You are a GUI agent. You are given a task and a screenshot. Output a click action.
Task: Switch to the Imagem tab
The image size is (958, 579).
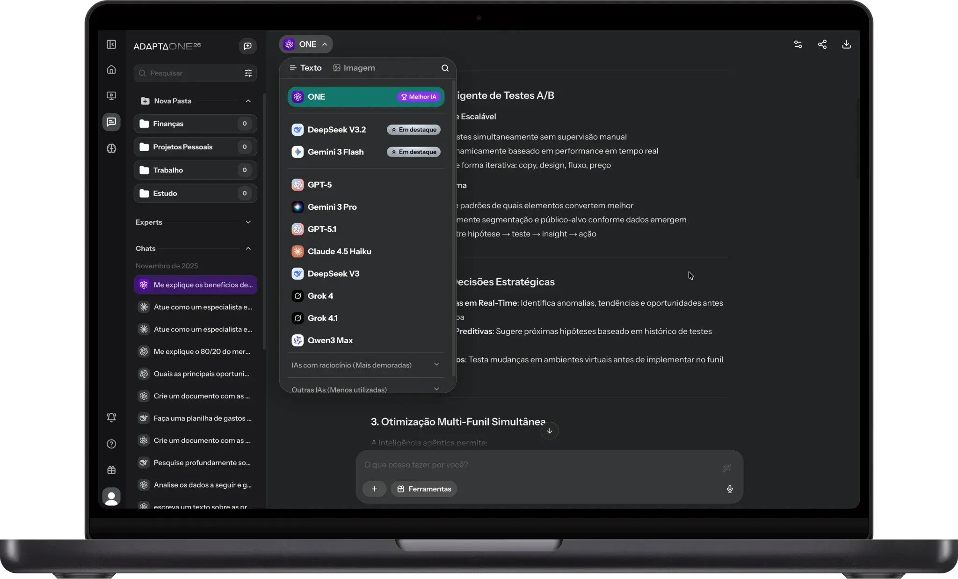[354, 68]
